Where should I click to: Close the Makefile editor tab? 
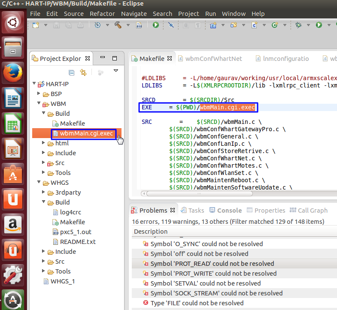(169, 59)
